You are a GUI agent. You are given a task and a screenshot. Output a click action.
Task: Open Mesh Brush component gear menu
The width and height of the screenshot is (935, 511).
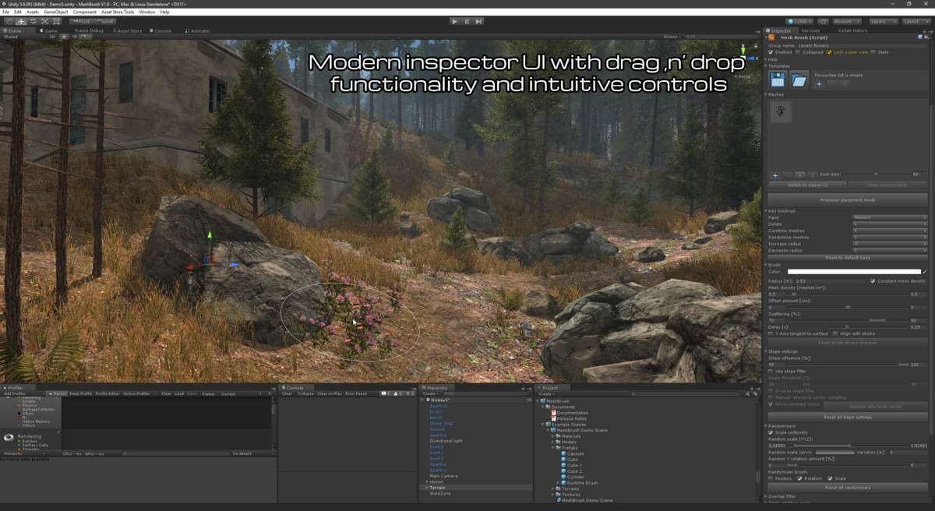pos(926,37)
